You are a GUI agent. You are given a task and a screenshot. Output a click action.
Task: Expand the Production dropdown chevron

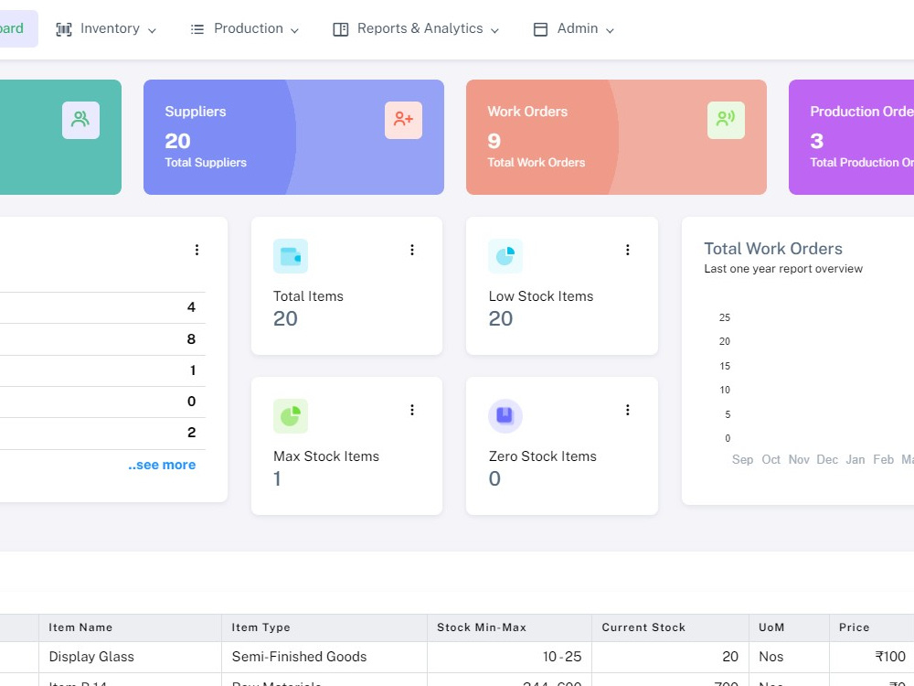pos(295,30)
